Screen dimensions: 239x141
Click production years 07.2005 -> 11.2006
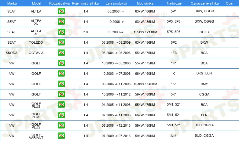[116, 115]
